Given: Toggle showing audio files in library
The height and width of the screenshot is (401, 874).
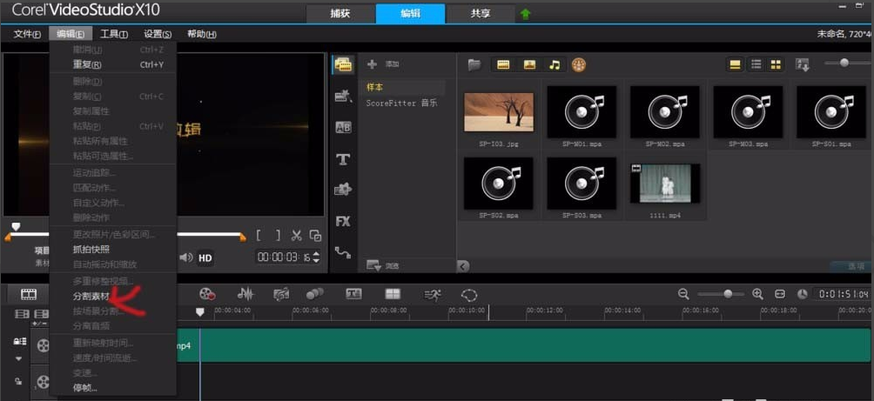Looking at the screenshot, I should (x=554, y=64).
